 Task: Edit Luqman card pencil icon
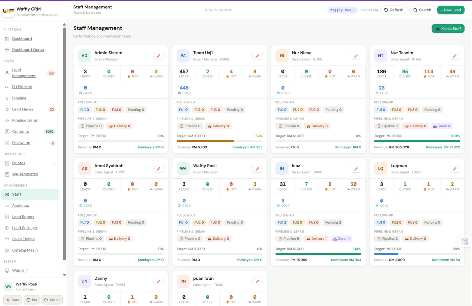coord(455,169)
